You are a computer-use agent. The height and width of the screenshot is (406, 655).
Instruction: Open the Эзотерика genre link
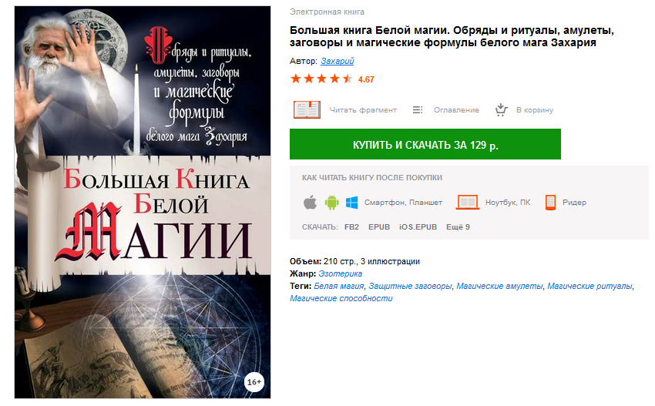(x=340, y=273)
